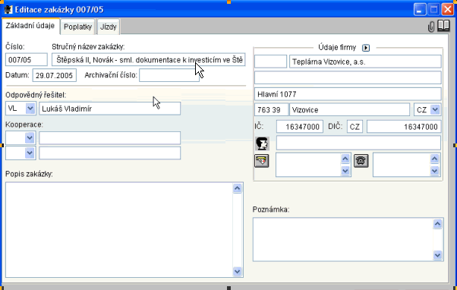The image size is (457, 290).
Task: Click the IČ field 16347000
Action: tap(300, 127)
